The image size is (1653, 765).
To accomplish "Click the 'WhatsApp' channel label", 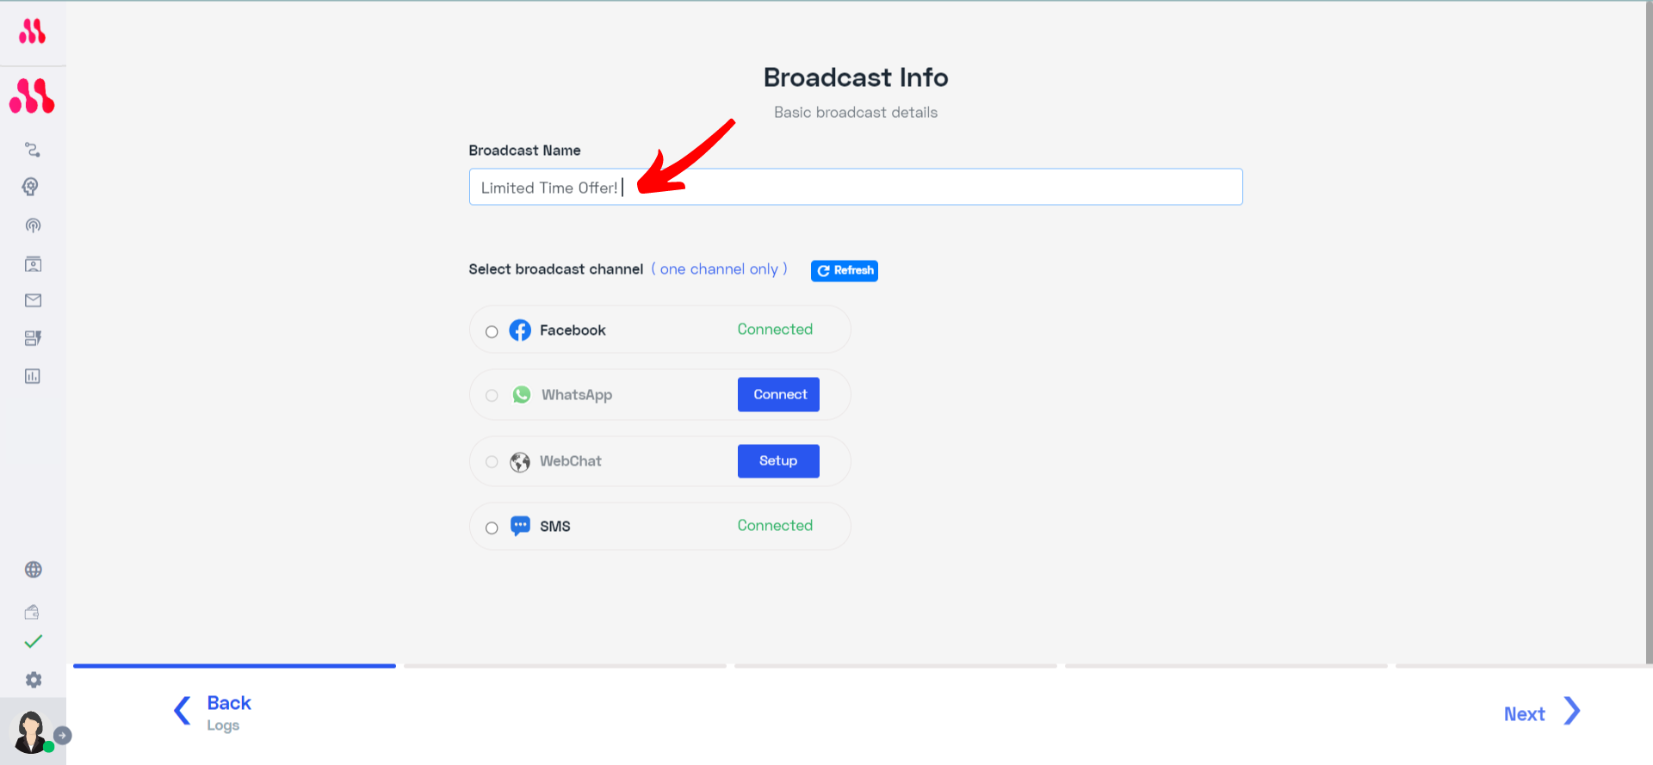I will click(x=577, y=395).
